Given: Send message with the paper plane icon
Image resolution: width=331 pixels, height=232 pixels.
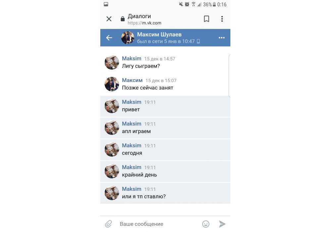Looking at the screenshot, I should click(222, 224).
